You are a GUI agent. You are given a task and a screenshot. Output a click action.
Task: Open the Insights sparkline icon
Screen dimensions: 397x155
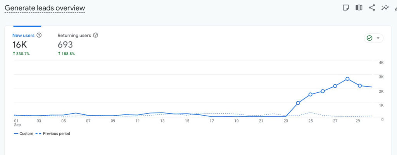tap(385, 8)
